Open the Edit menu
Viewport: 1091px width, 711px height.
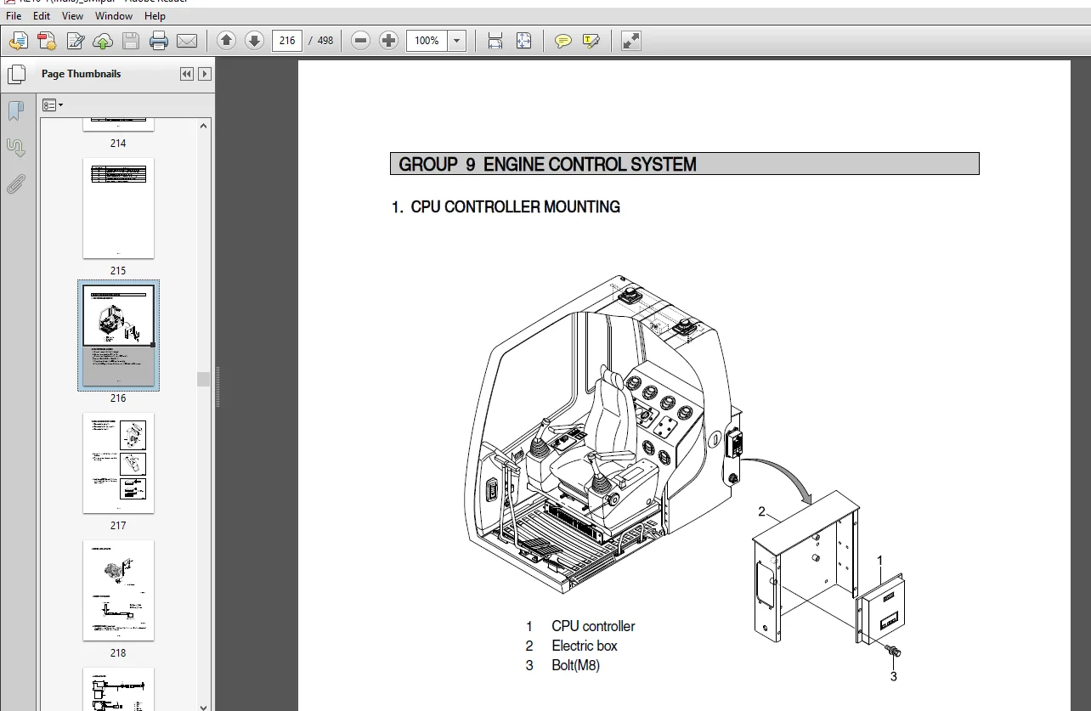tap(42, 16)
